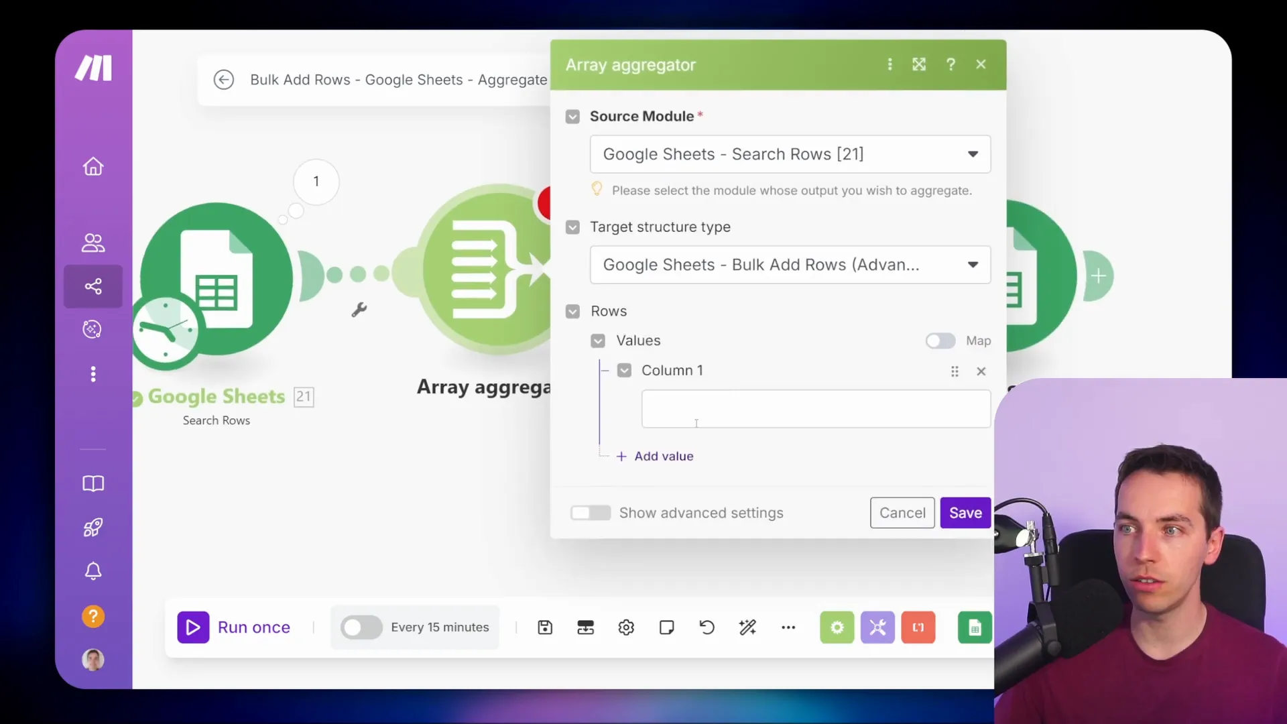
Task: Open the green Flow control tools button
Action: pyautogui.click(x=837, y=627)
